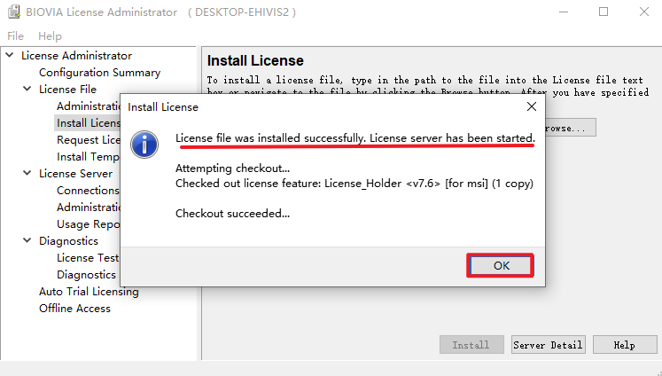Collapse the License Server tree node
Screen dimensions: 662x376
(28, 174)
